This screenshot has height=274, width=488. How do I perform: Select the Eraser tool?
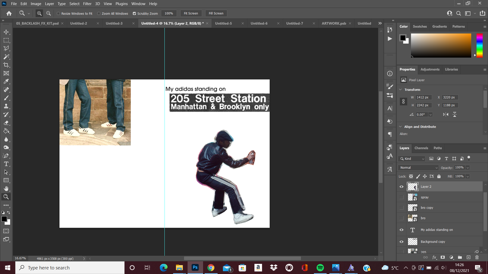pos(6,123)
